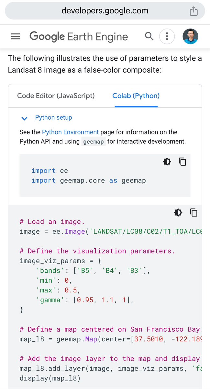
Task: Click the inline 'geemap' code word
Action: coord(94,142)
